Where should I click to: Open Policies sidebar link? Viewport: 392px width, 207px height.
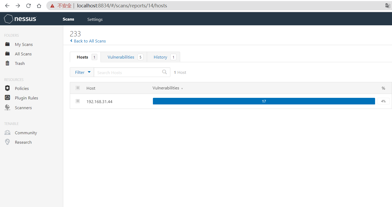pos(22,88)
